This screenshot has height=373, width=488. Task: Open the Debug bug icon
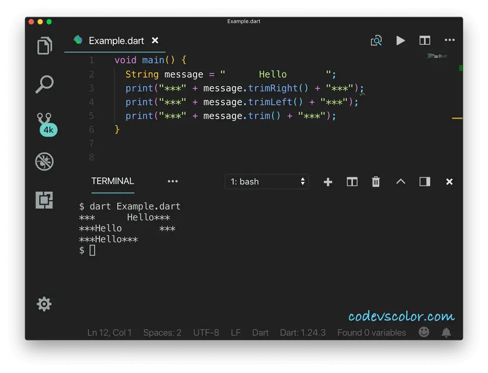tap(45, 162)
